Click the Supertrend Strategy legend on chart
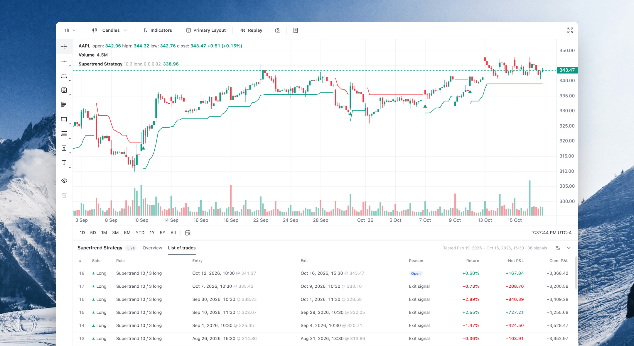This screenshot has height=346, width=634. pos(100,64)
